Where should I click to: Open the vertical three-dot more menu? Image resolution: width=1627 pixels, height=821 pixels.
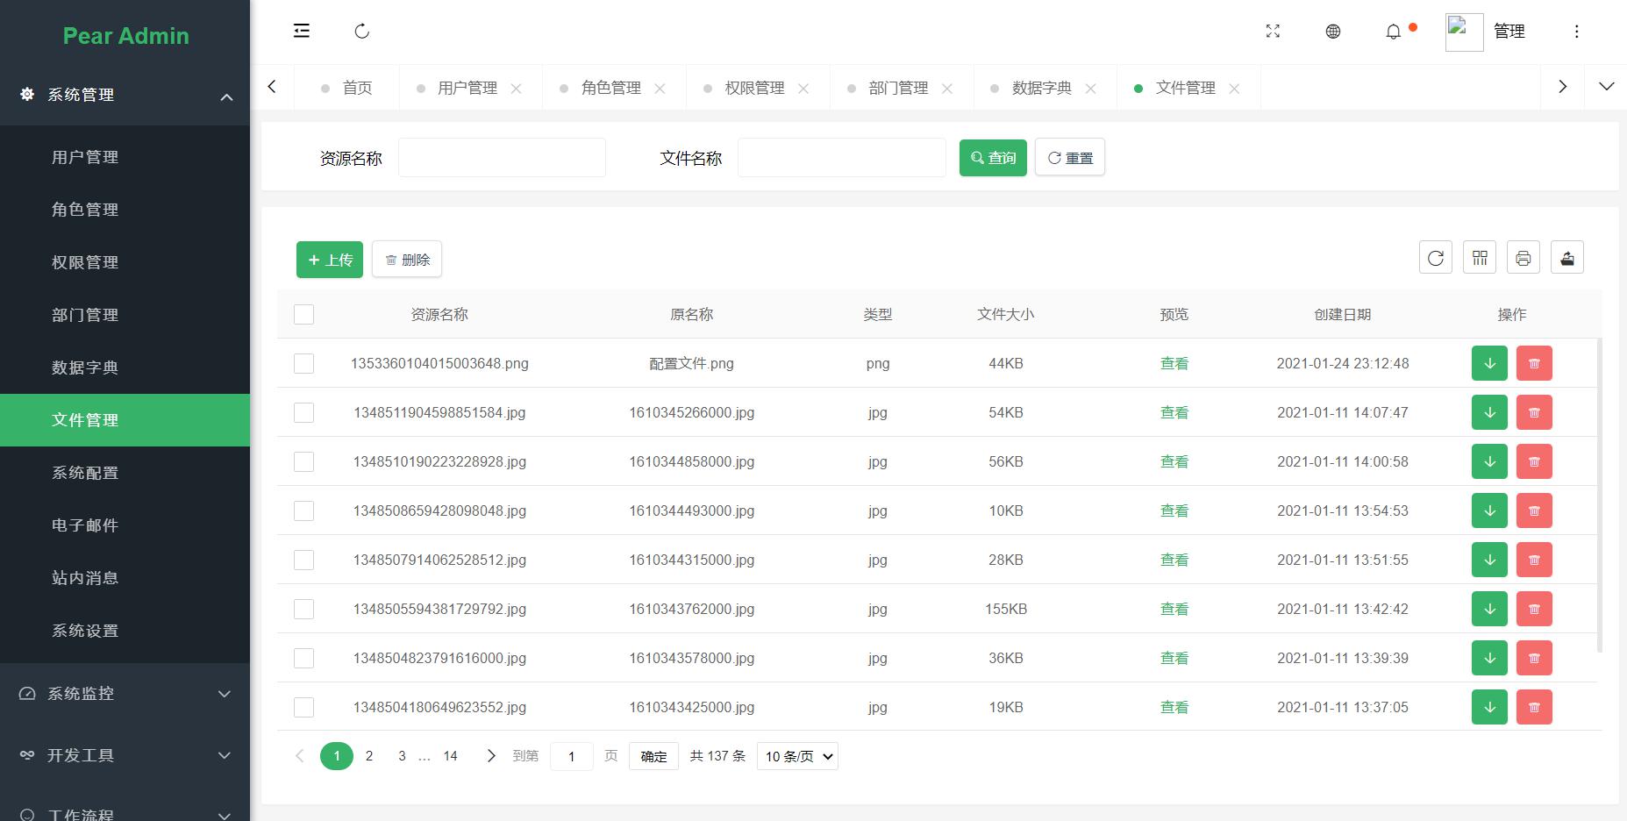(x=1576, y=32)
